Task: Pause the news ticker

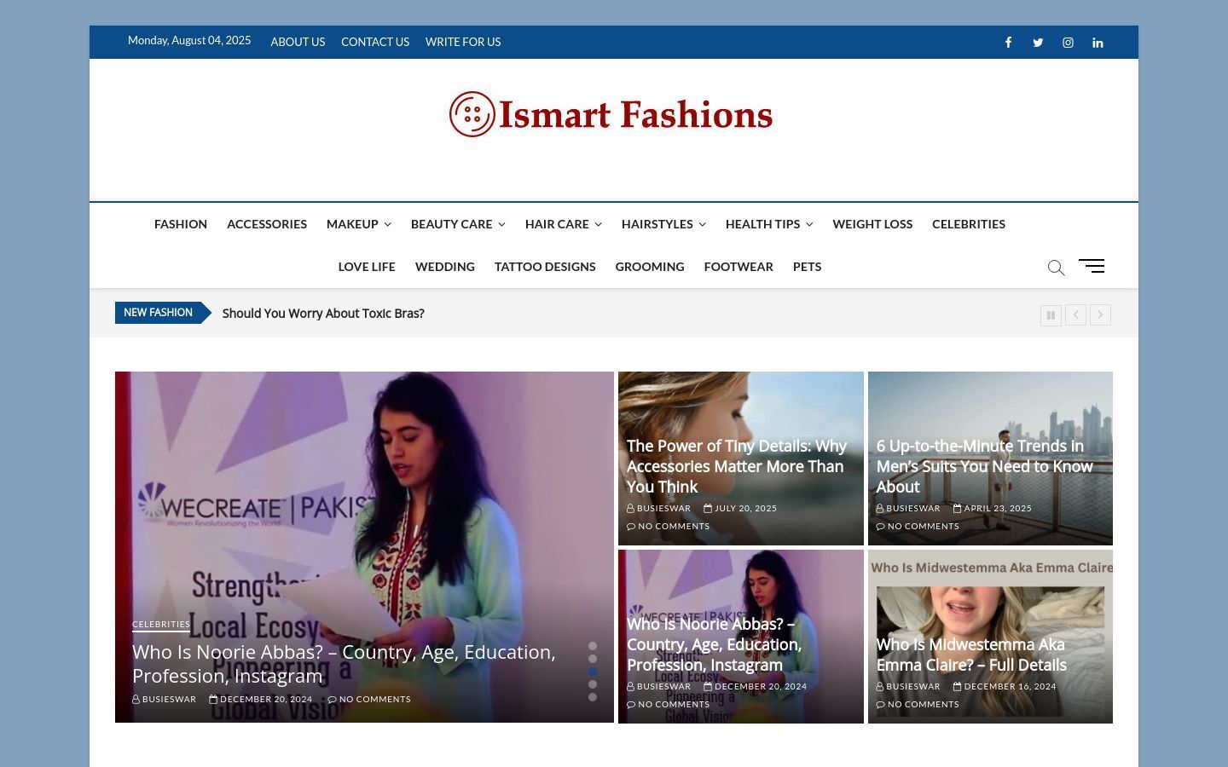Action: [1051, 315]
